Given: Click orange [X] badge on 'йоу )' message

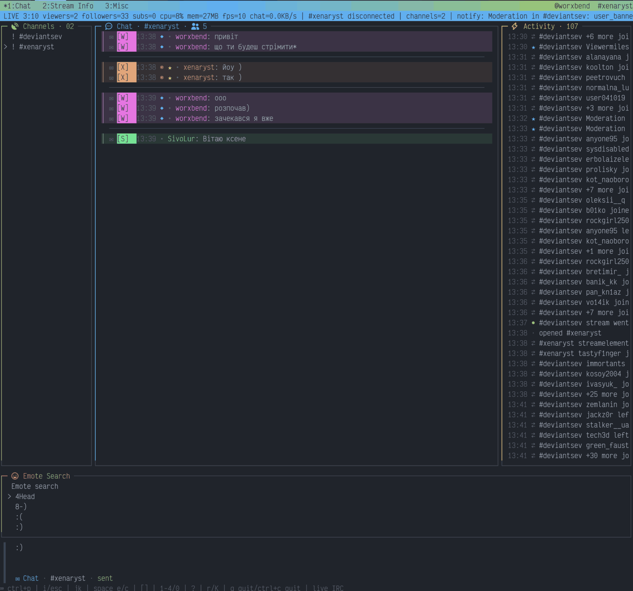Looking at the screenshot, I should [126, 67].
